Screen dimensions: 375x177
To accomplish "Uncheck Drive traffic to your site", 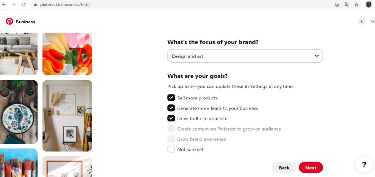I will (x=171, y=118).
